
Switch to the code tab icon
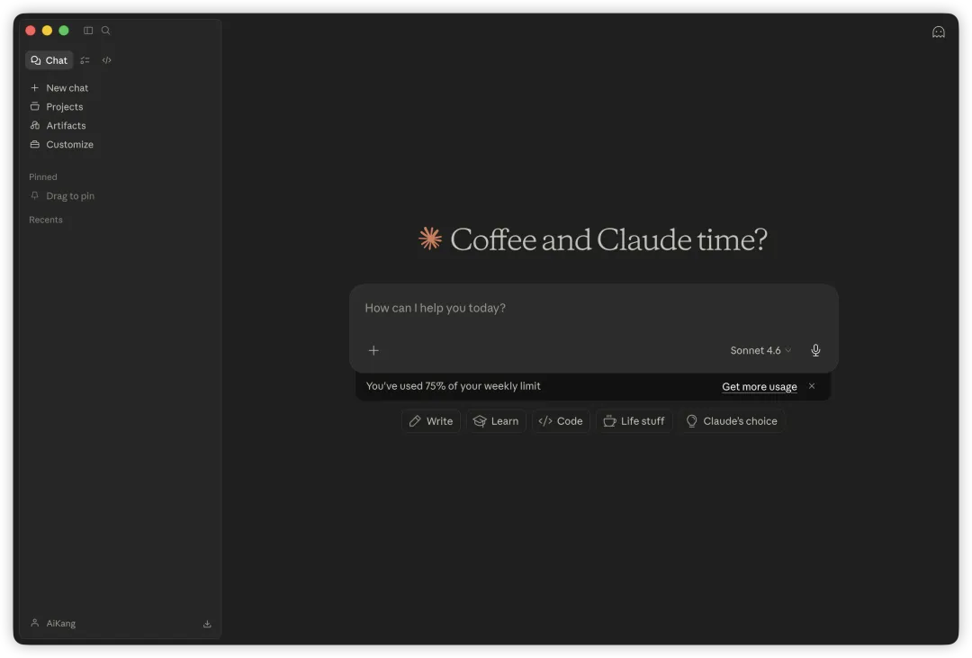point(106,60)
